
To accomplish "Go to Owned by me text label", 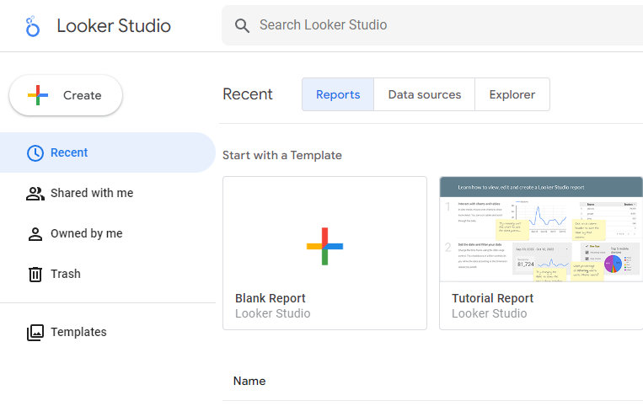I will tap(86, 233).
